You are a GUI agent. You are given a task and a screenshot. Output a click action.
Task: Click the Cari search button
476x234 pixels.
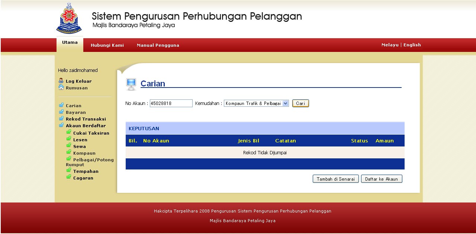300,103
